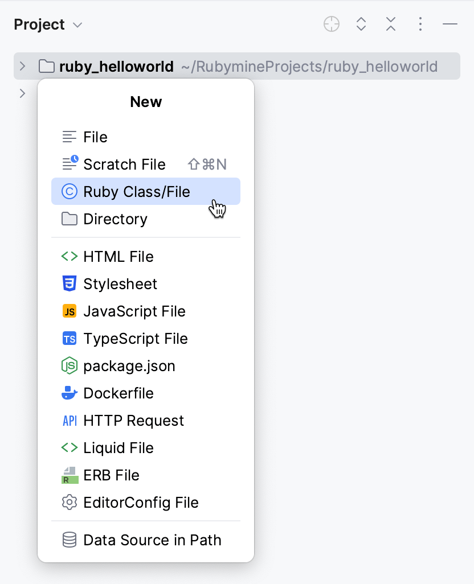Image resolution: width=474 pixels, height=584 pixels.
Task: Click the database icon for Data Source in Path
Action: (69, 540)
